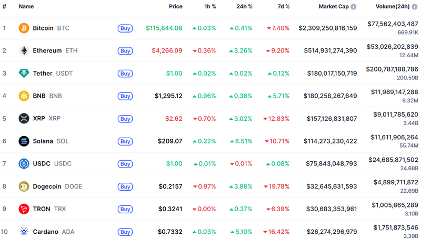Sort by the 24h % column header
421x239 pixels.
(x=244, y=7)
